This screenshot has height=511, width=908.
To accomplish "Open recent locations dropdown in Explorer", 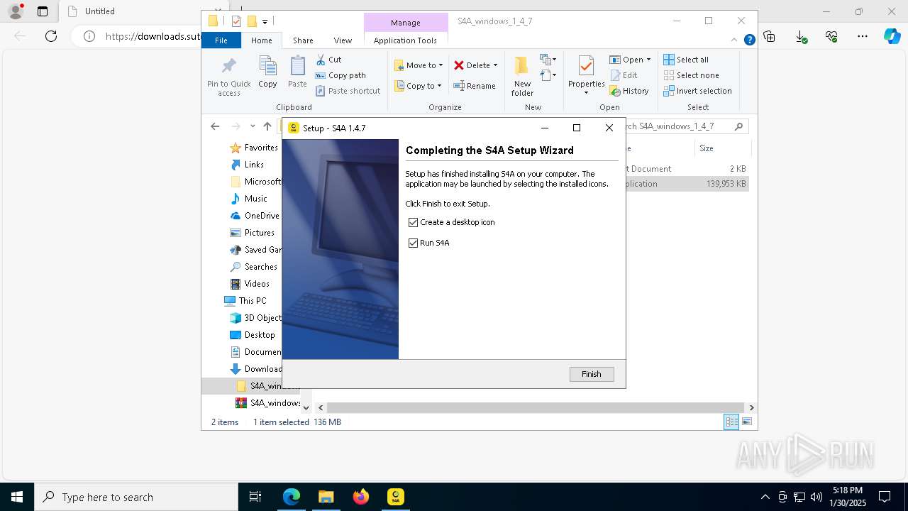I will pos(253,126).
